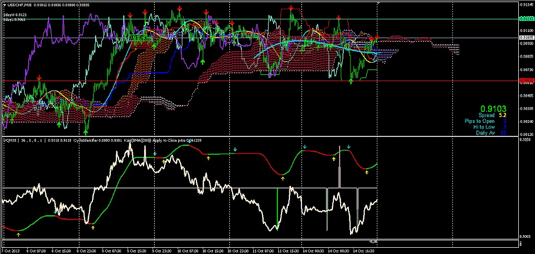Select the current price label 0.91035
535x254 pixels.
[526, 38]
